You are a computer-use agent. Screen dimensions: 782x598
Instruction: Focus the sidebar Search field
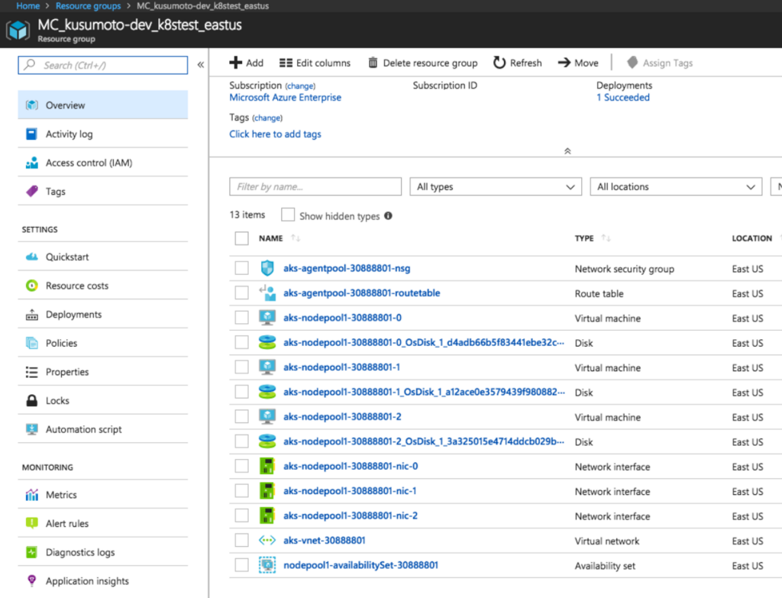[x=103, y=65]
